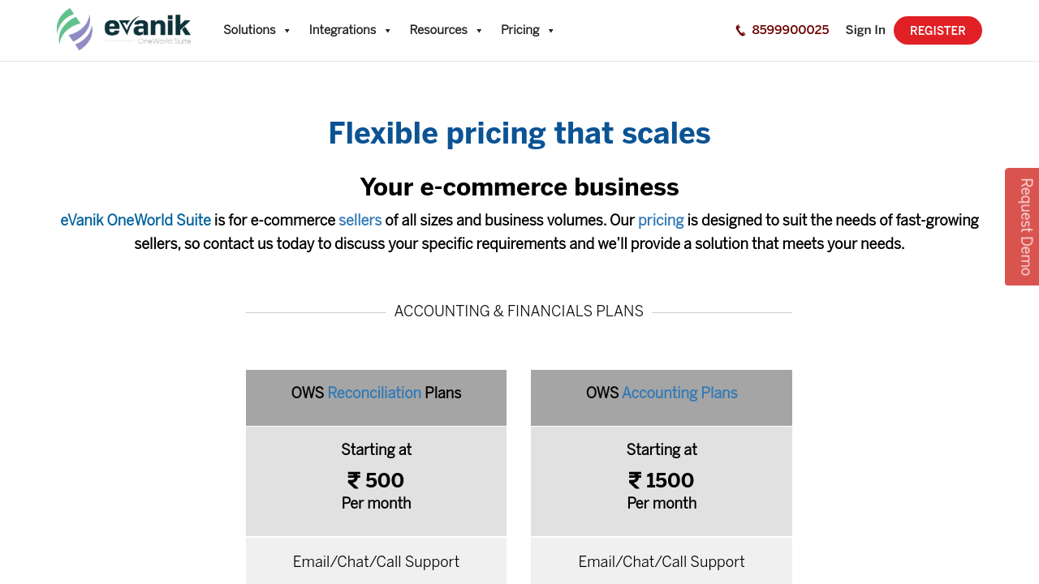Open the Reconciliation plans link
Screen dimensions: 1039x584
374,393
